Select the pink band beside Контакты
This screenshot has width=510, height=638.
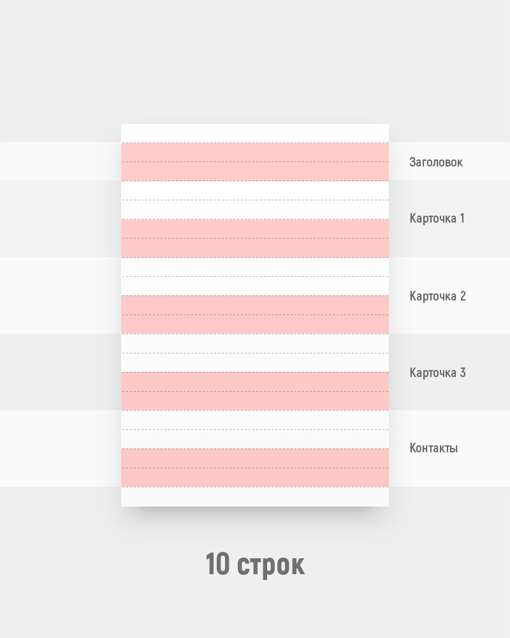pyautogui.click(x=255, y=468)
